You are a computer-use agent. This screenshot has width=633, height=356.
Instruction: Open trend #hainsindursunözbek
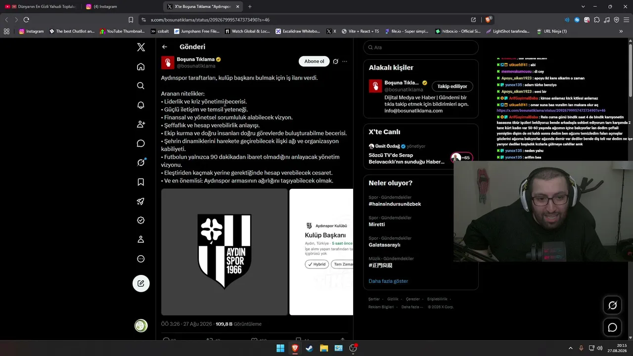tap(395, 204)
